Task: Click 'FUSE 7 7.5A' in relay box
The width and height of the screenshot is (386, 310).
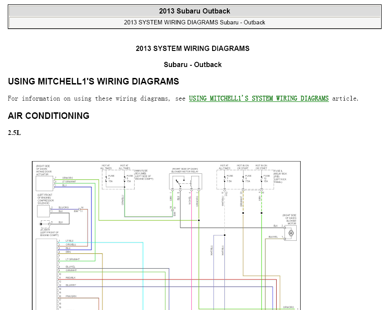Action: [x=230, y=179]
